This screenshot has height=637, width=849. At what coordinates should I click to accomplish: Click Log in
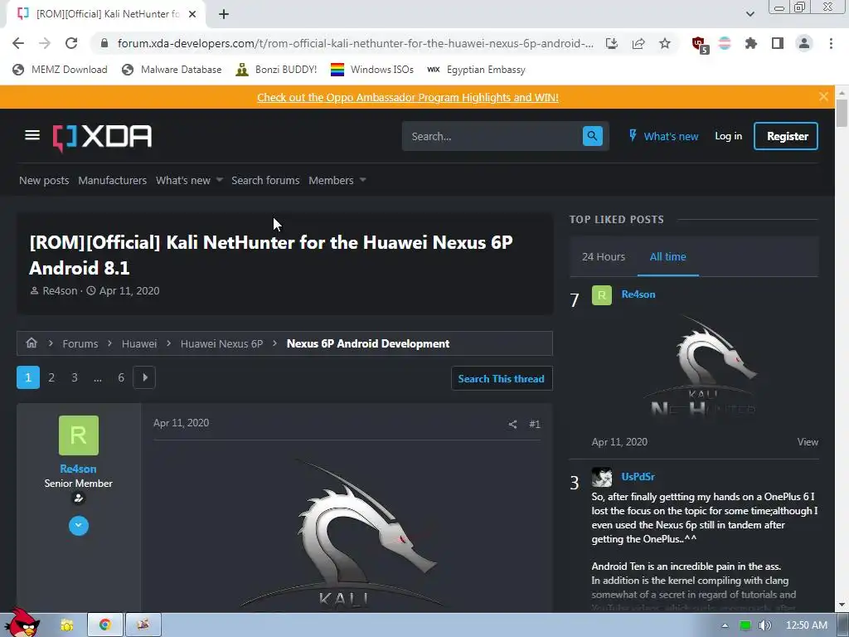coord(728,136)
